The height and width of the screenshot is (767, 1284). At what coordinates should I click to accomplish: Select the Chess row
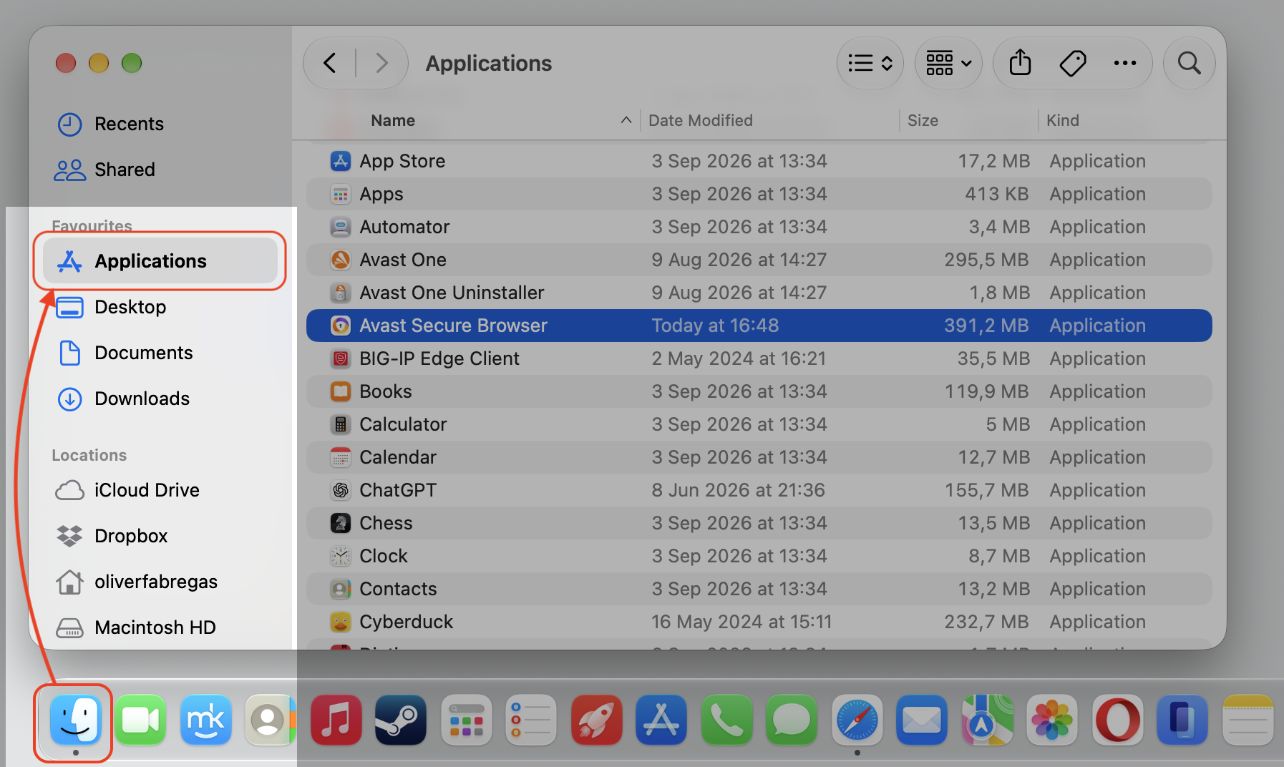tap(759, 523)
